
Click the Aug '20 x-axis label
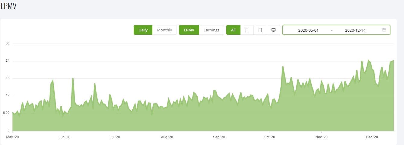coord(167,137)
